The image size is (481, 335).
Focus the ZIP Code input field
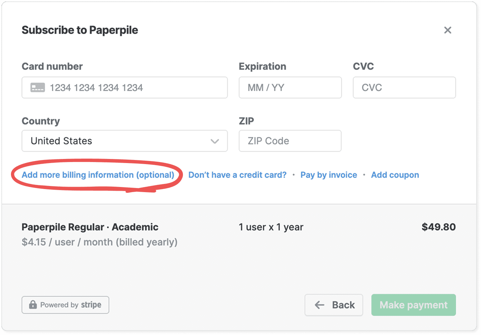point(290,141)
